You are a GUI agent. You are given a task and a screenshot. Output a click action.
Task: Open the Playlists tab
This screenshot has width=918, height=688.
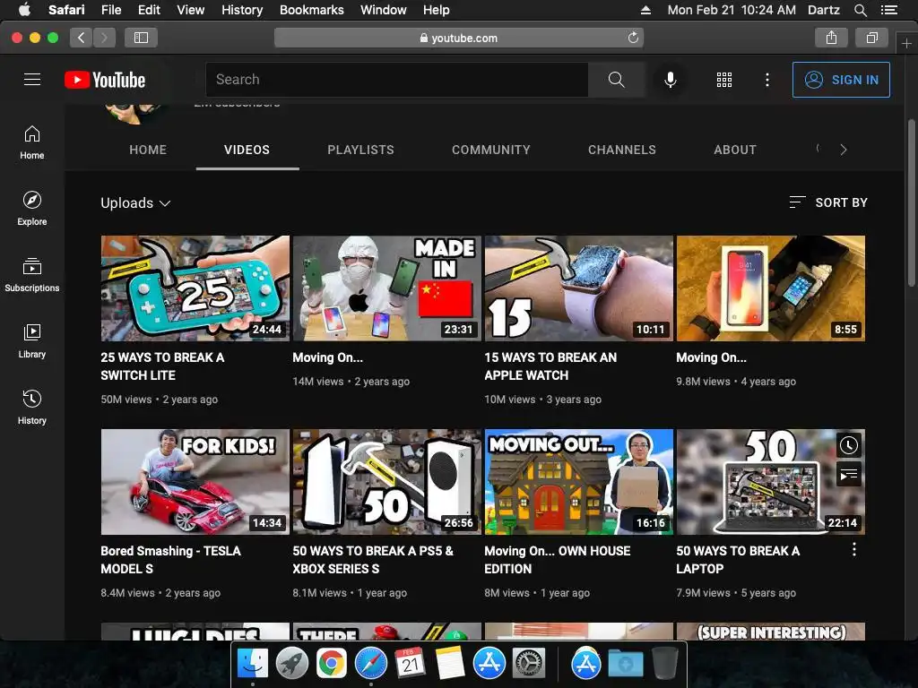point(360,150)
